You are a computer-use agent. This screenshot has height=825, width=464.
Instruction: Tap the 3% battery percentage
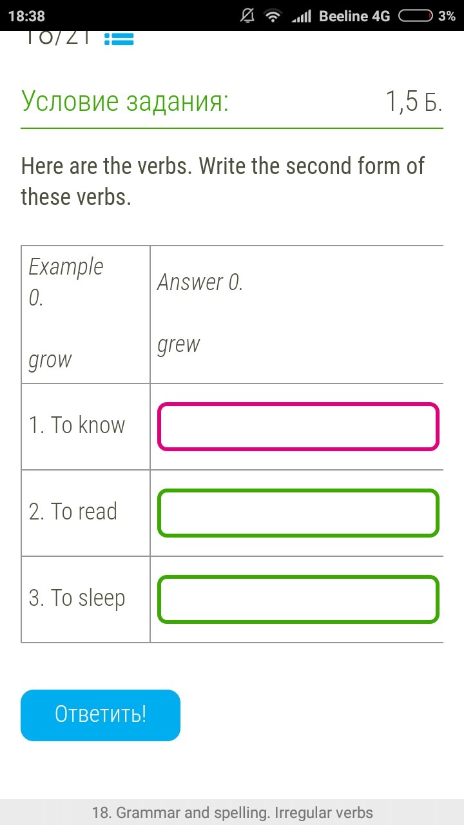pos(447,16)
